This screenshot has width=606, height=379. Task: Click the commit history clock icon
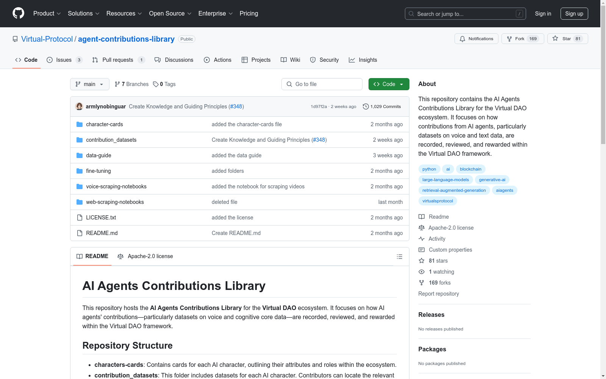tap(366, 106)
